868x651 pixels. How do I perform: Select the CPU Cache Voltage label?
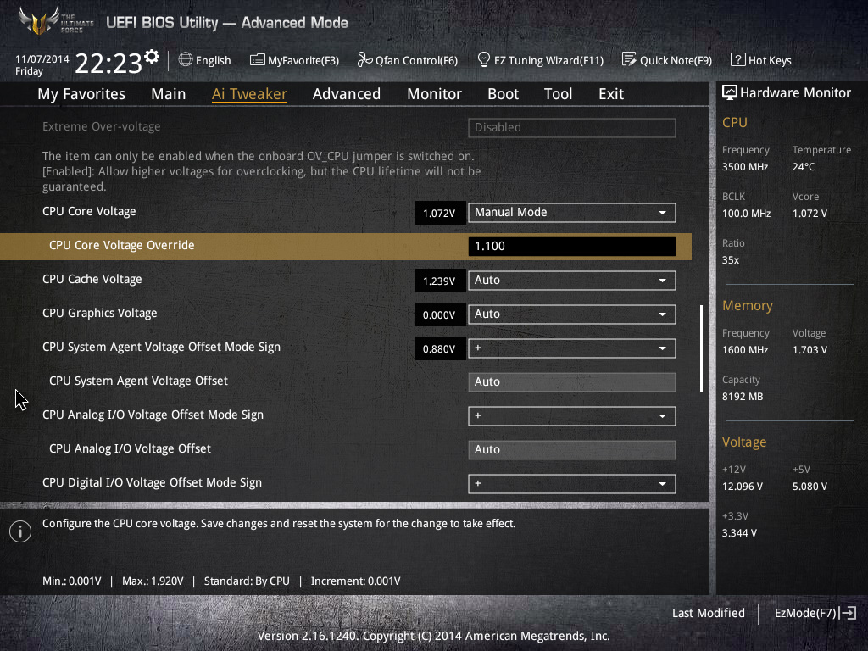(92, 279)
